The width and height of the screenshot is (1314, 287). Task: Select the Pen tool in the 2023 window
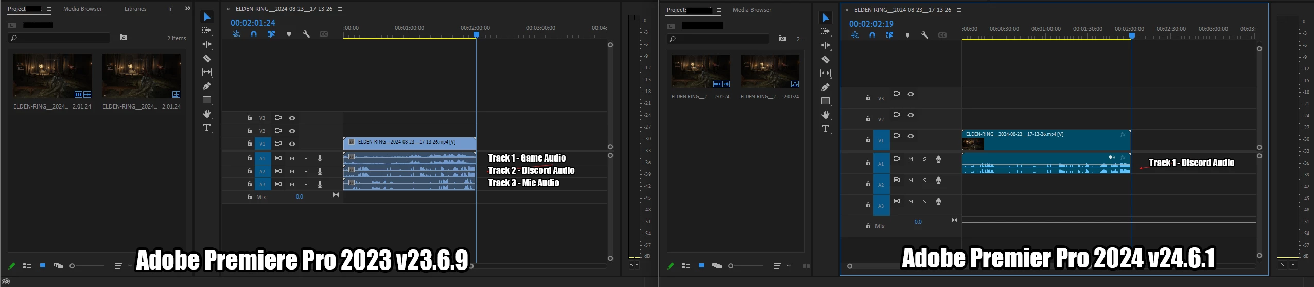(207, 86)
